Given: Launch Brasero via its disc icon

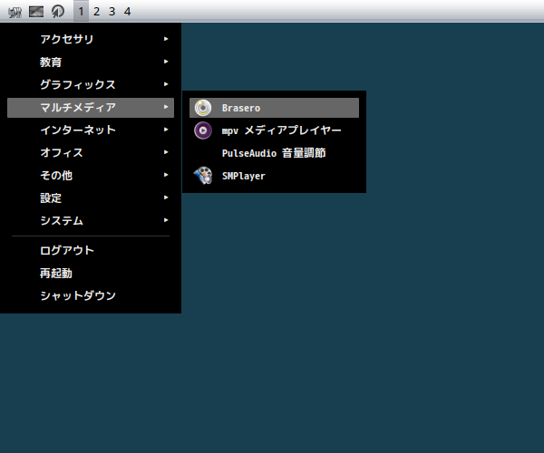Looking at the screenshot, I should 203,108.
